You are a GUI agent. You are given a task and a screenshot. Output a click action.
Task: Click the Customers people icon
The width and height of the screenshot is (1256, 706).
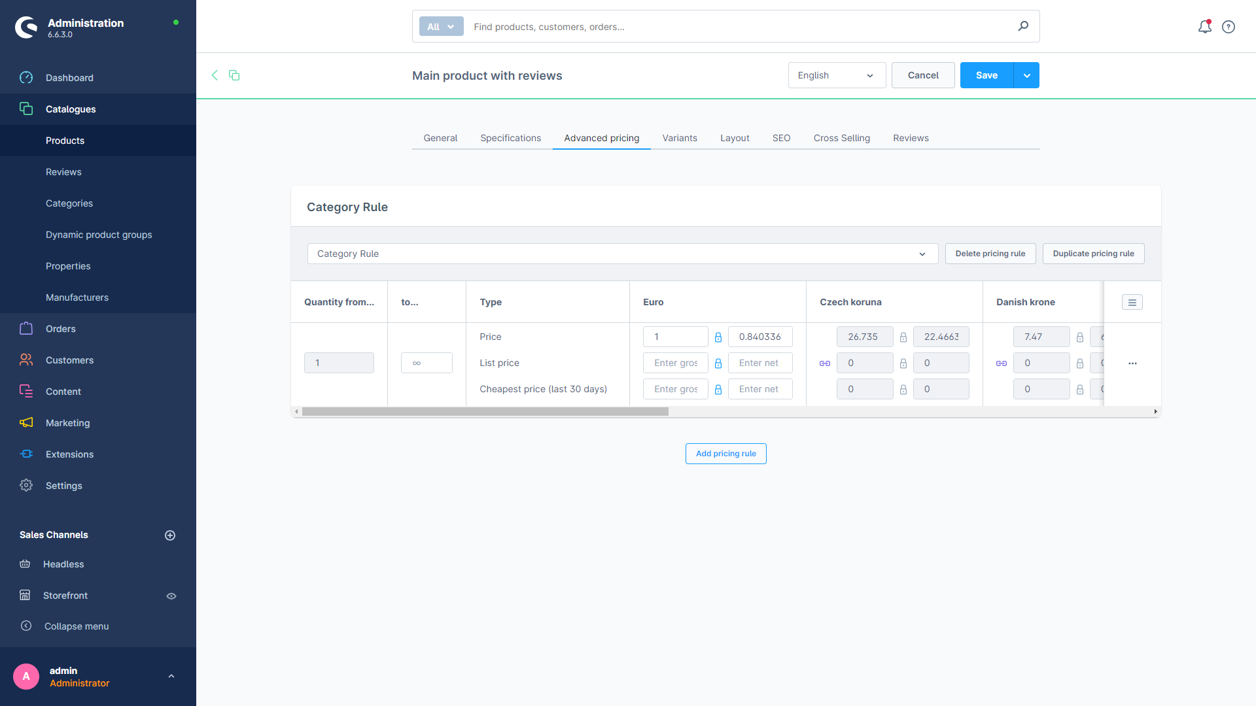(x=26, y=360)
